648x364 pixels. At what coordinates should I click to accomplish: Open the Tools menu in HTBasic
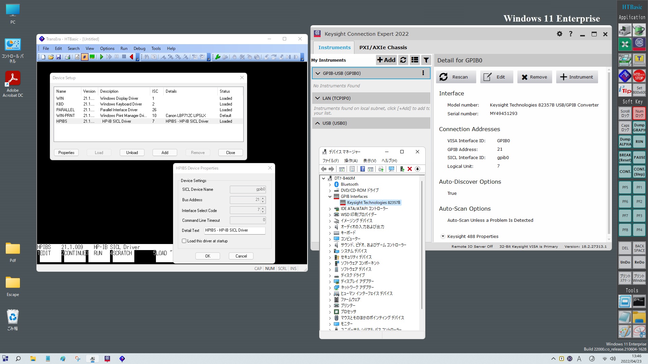(156, 48)
